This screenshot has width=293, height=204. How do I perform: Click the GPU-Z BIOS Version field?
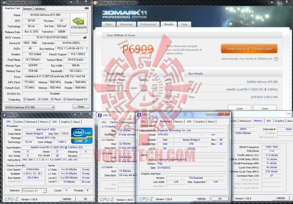coord(52,37)
